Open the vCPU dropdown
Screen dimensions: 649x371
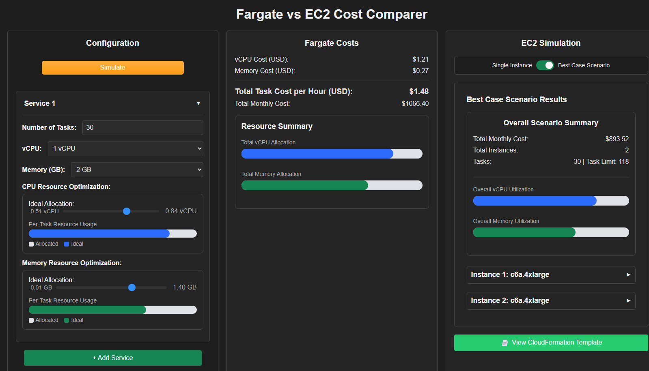[x=125, y=149]
